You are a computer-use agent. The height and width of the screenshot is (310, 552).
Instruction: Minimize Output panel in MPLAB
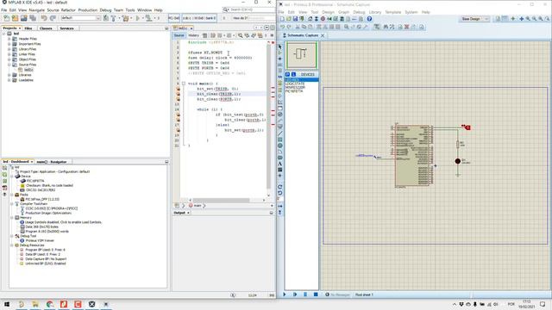[x=271, y=213]
